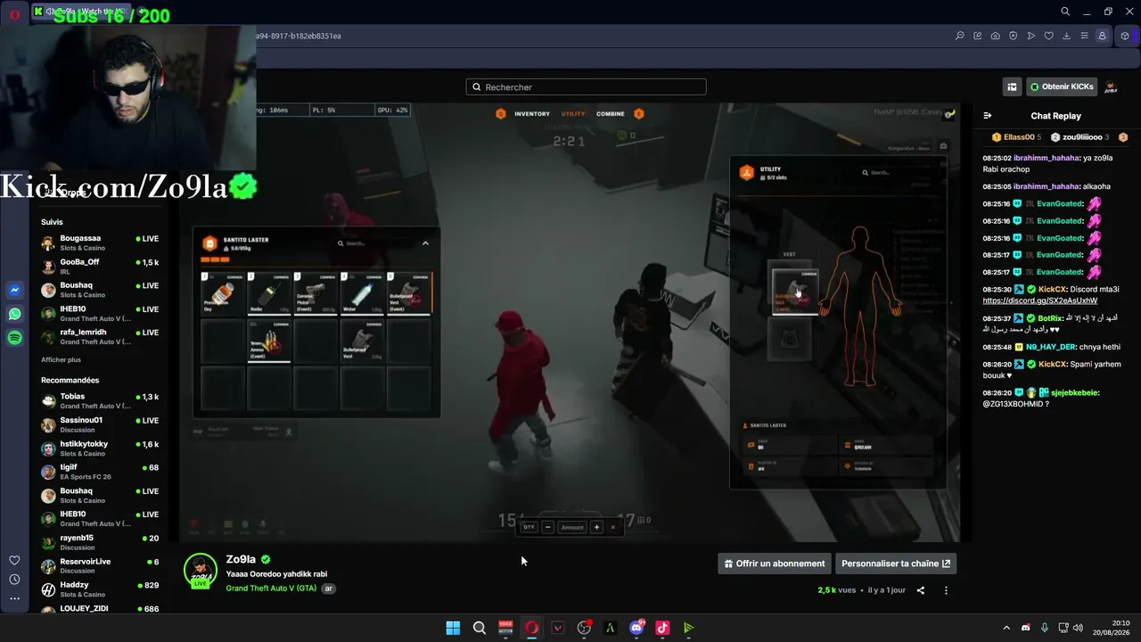This screenshot has height=642, width=1141.
Task: Open Haddzy channel in sidebar
Action: point(100,589)
